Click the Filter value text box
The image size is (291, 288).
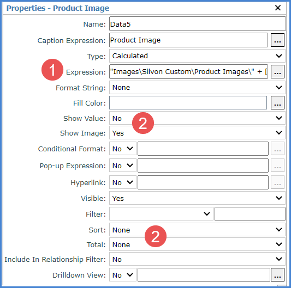250,214
